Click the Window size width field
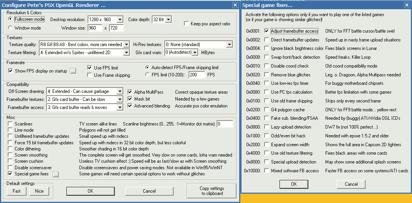The width and height of the screenshot is (412, 203). pos(95,28)
